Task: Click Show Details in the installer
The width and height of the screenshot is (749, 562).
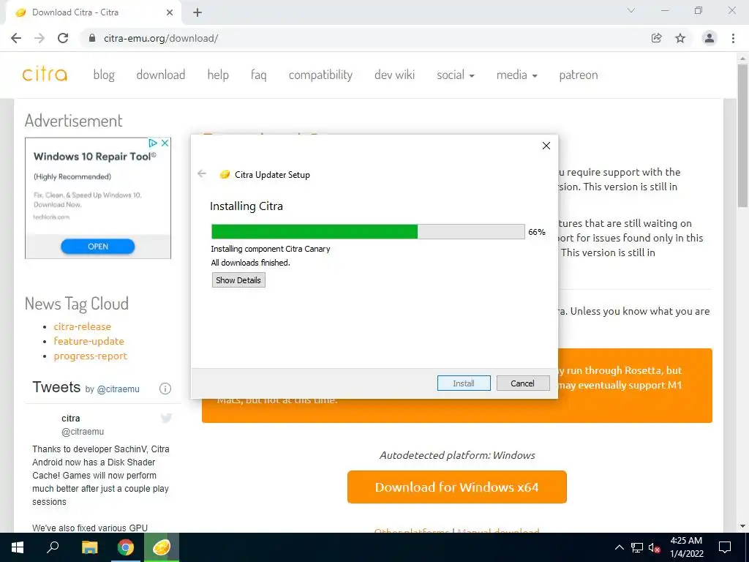Action: point(238,280)
